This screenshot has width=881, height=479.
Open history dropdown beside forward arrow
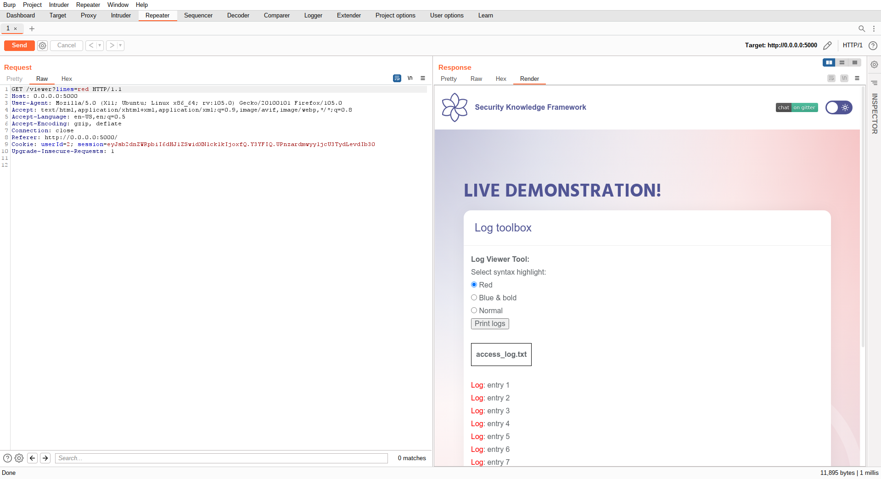point(120,45)
